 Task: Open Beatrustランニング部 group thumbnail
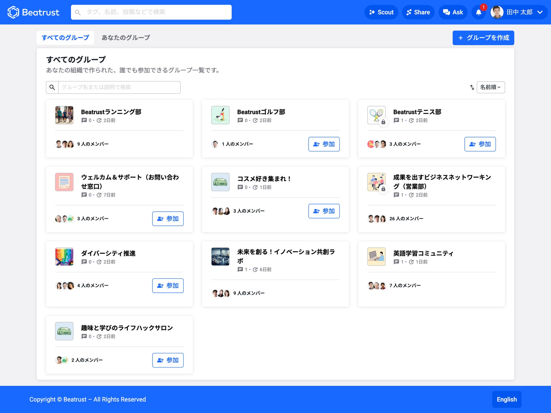pyautogui.click(x=64, y=115)
